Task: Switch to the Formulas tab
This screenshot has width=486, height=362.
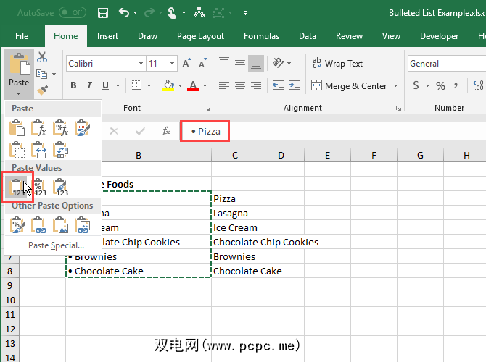Action: [x=261, y=36]
